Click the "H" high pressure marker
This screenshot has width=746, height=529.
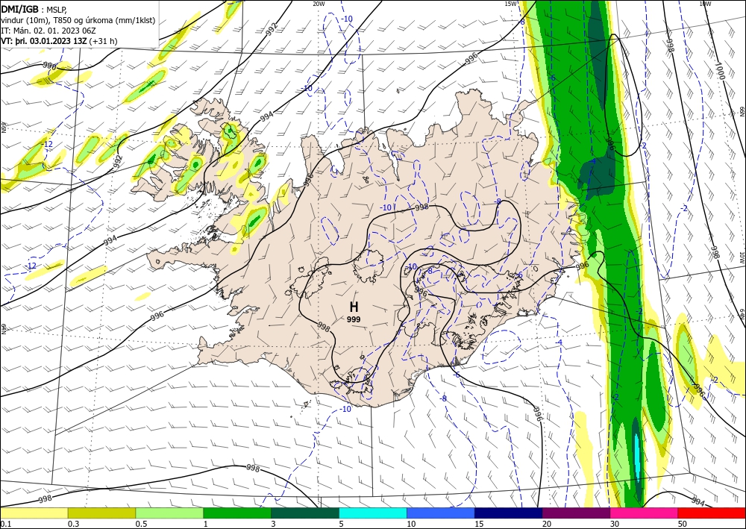coord(354,307)
